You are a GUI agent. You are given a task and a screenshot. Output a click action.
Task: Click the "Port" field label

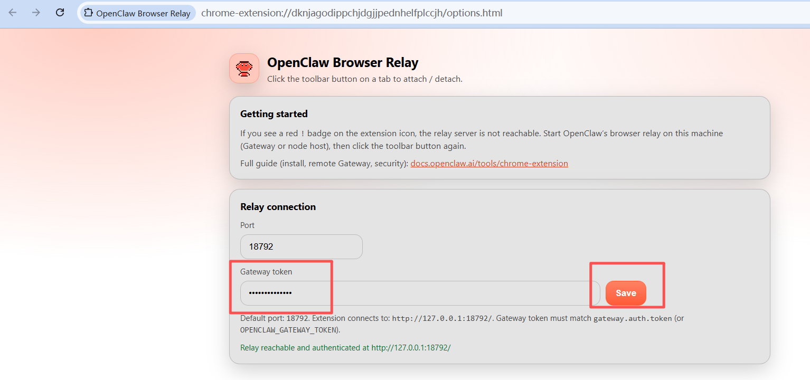point(247,225)
